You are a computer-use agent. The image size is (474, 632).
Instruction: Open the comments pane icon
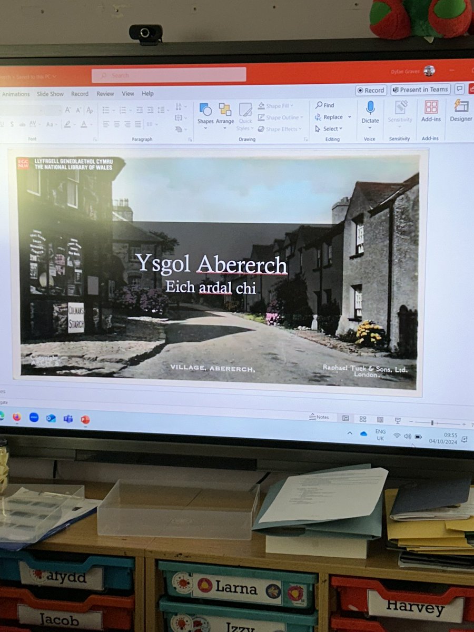[460, 89]
